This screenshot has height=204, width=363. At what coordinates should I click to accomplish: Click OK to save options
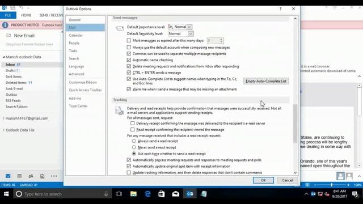[263, 180]
